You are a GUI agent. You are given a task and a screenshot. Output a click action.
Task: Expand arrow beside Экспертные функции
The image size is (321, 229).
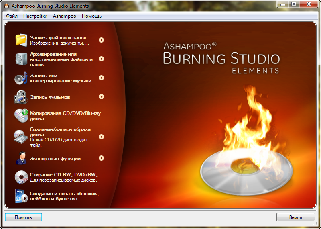tap(102, 158)
